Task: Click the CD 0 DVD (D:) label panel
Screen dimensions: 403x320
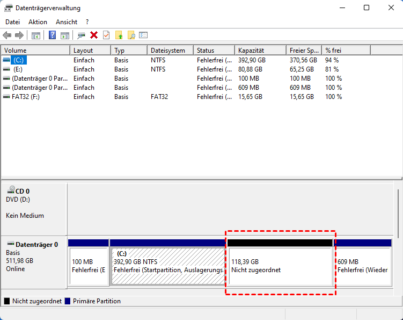Action: click(x=34, y=209)
